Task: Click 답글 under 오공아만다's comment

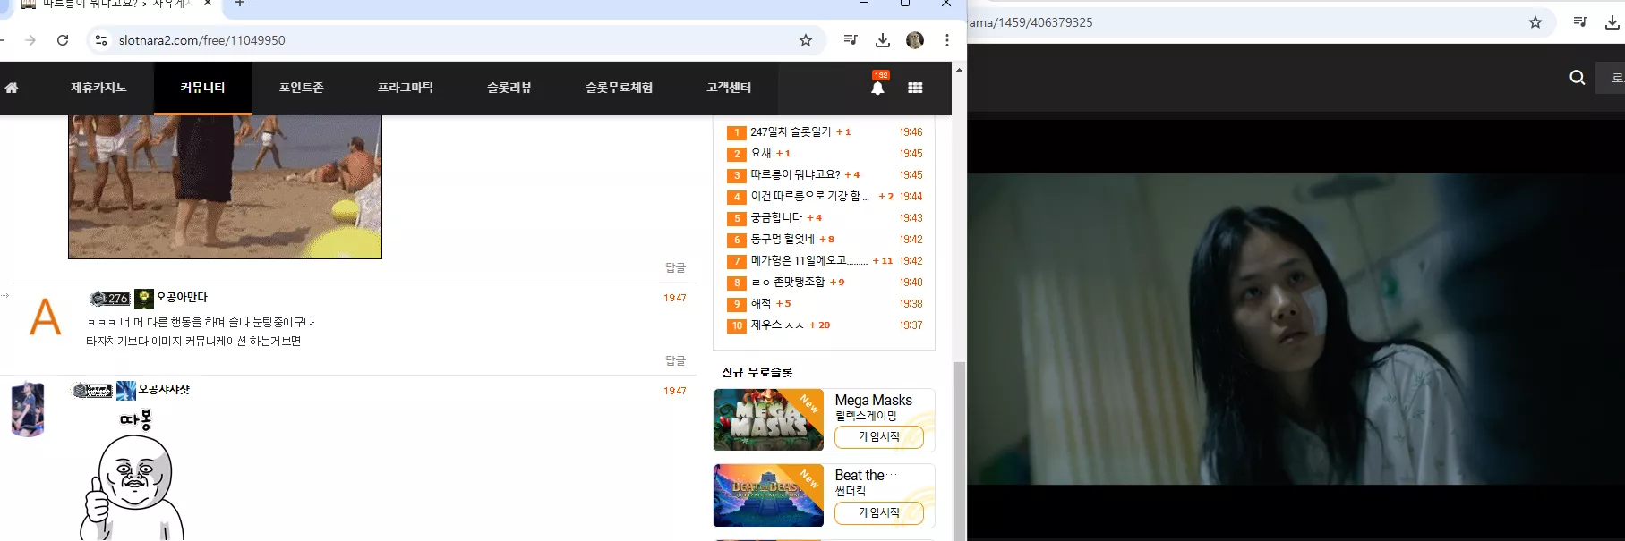Action: point(675,360)
